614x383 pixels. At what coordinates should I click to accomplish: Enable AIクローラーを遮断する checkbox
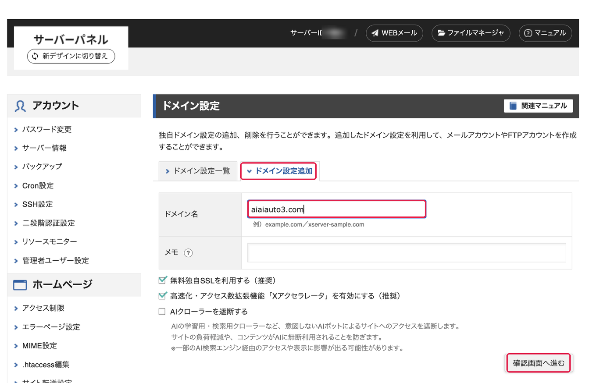click(162, 312)
